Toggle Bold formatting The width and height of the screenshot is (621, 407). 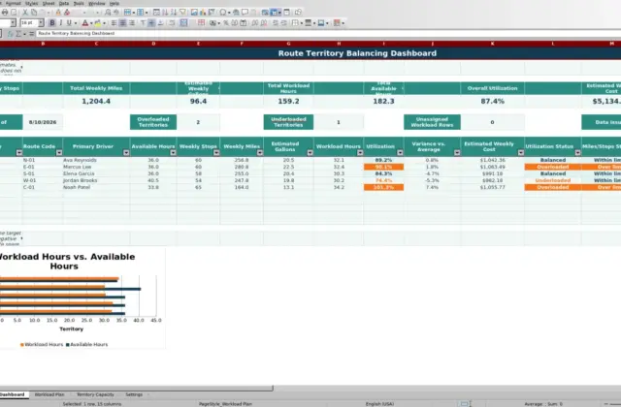51,23
